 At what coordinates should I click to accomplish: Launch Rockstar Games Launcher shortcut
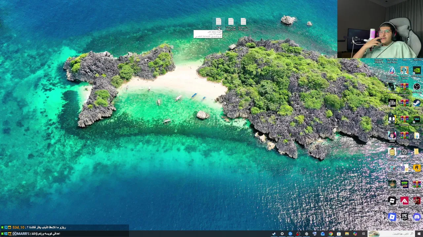click(417, 168)
